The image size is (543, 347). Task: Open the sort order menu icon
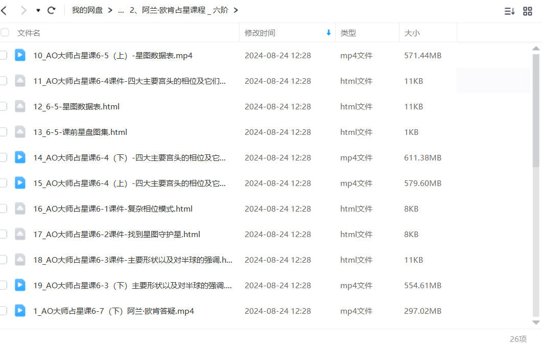coord(509,11)
